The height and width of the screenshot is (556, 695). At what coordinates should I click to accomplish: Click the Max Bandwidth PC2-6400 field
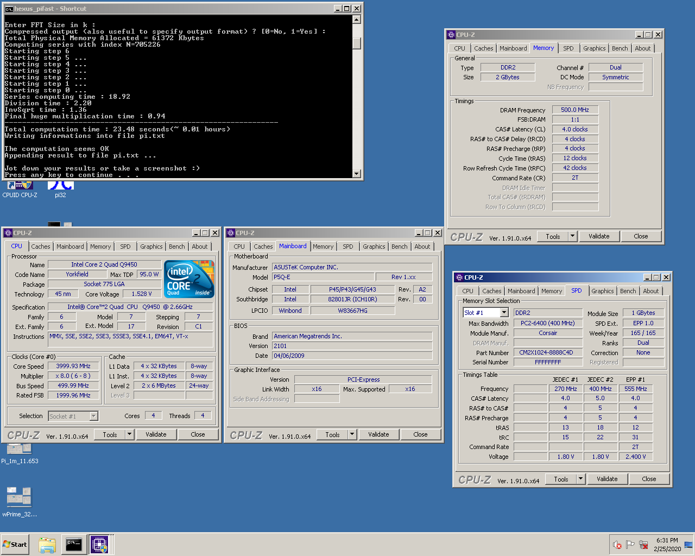coord(548,323)
